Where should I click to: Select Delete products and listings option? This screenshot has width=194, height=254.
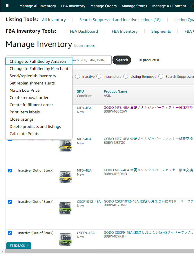pyautogui.click(x=39, y=126)
